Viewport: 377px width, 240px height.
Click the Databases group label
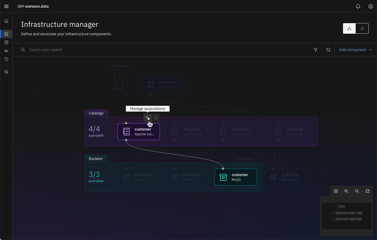point(245,159)
